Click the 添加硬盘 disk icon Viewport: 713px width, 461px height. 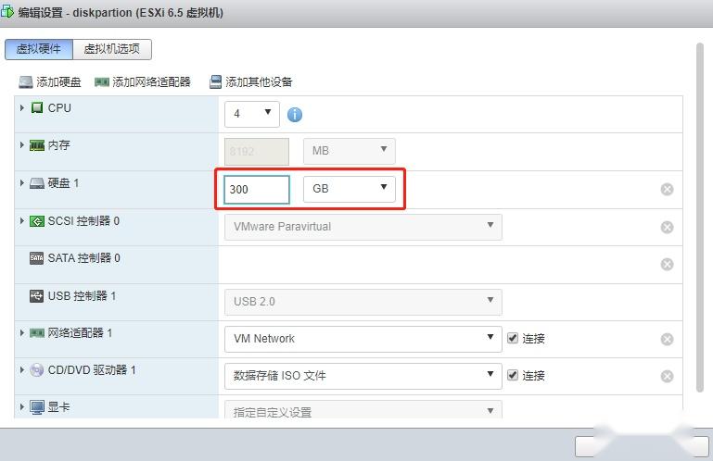(x=26, y=82)
